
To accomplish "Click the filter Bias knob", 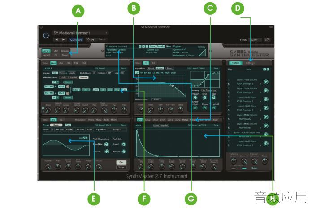I will click(213, 98).
